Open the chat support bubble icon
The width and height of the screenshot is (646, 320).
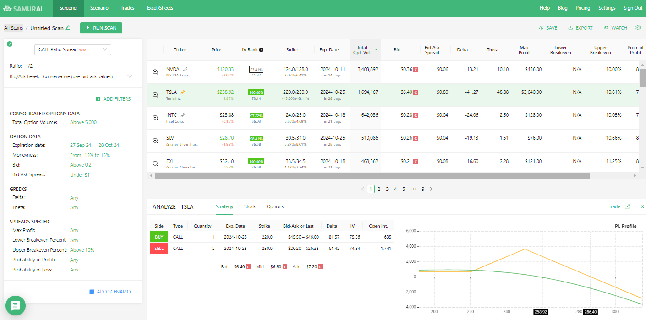click(x=16, y=305)
